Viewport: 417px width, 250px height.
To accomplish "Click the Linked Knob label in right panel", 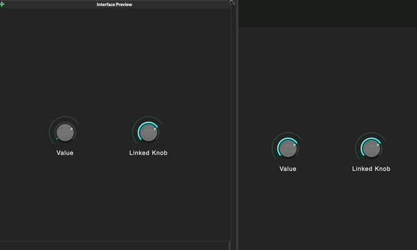I will point(371,169).
